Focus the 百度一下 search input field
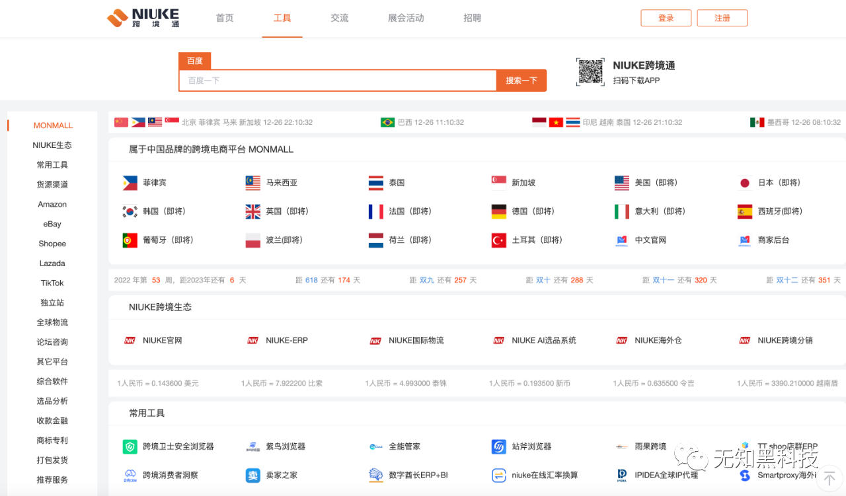Screen dimensions: 846x496 pos(338,81)
